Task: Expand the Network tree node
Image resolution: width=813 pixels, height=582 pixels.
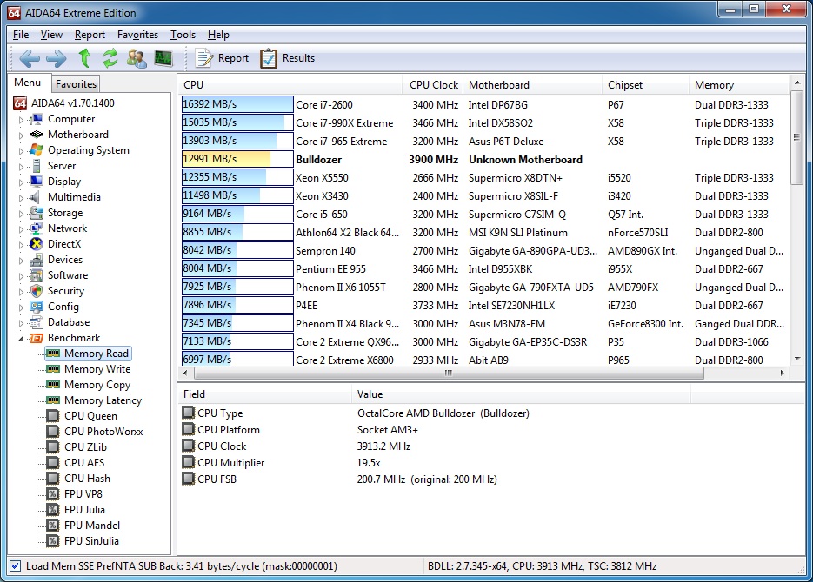Action: coord(21,229)
